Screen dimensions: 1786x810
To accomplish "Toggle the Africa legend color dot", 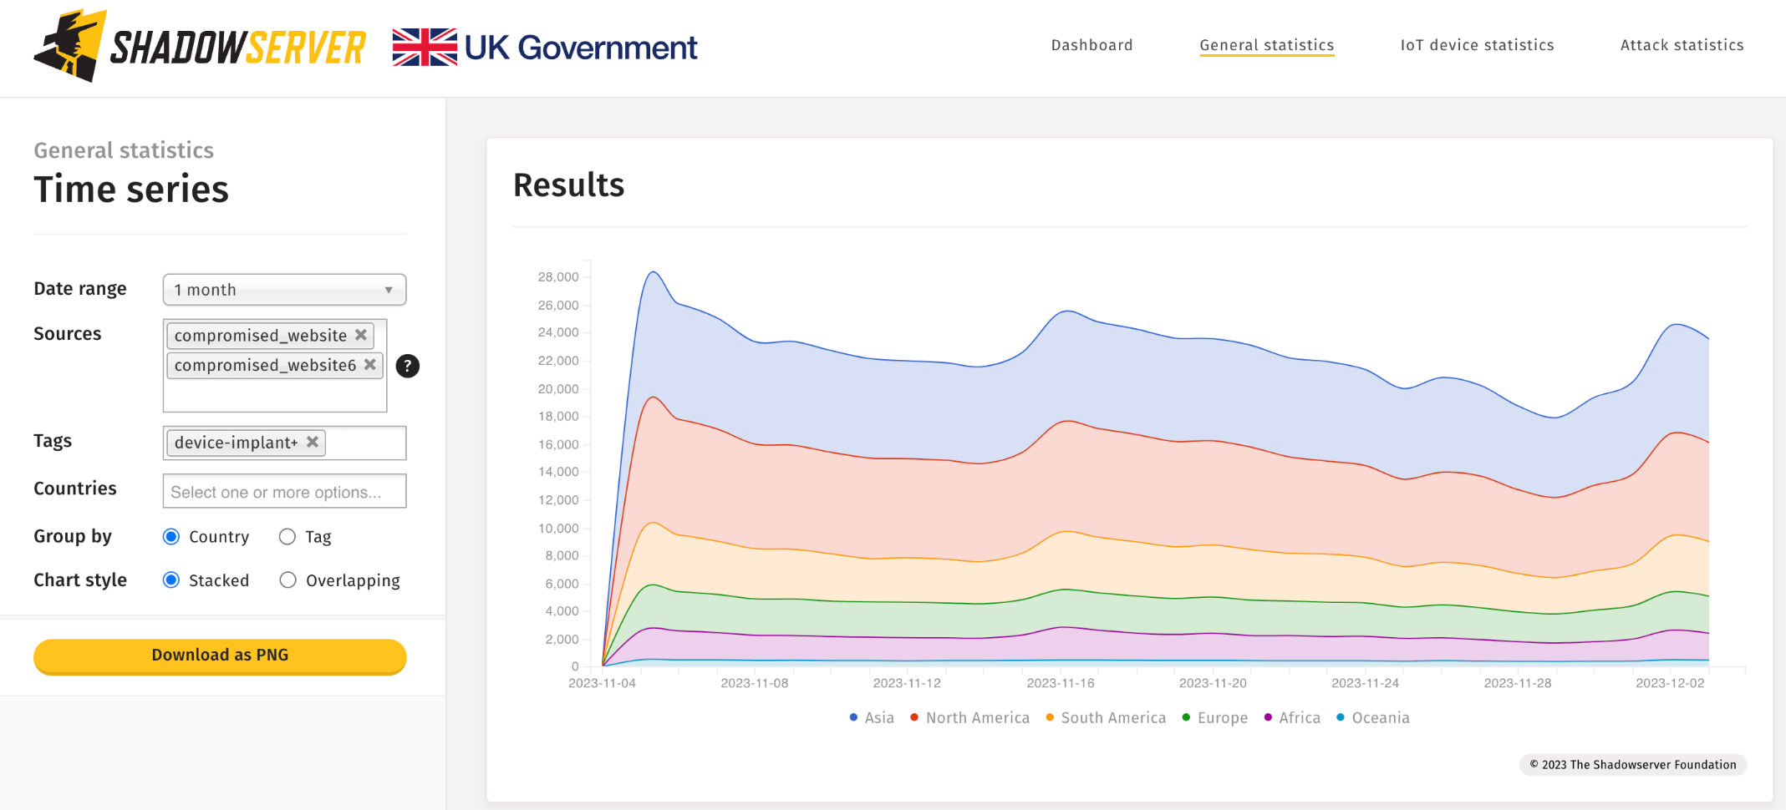I will tap(1267, 717).
